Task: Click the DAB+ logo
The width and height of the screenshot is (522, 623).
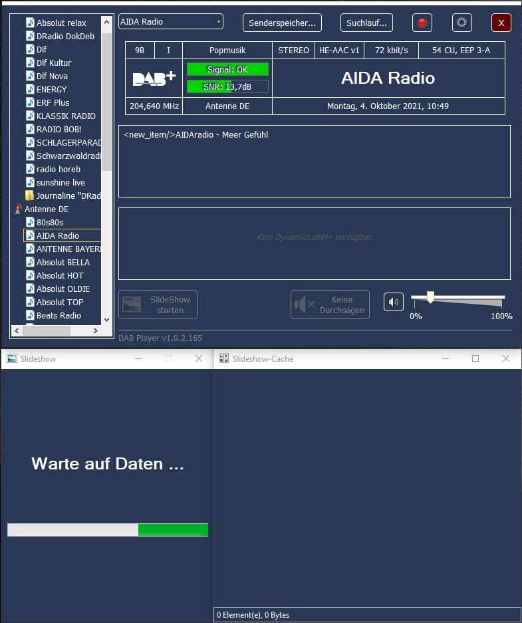Action: [x=154, y=78]
